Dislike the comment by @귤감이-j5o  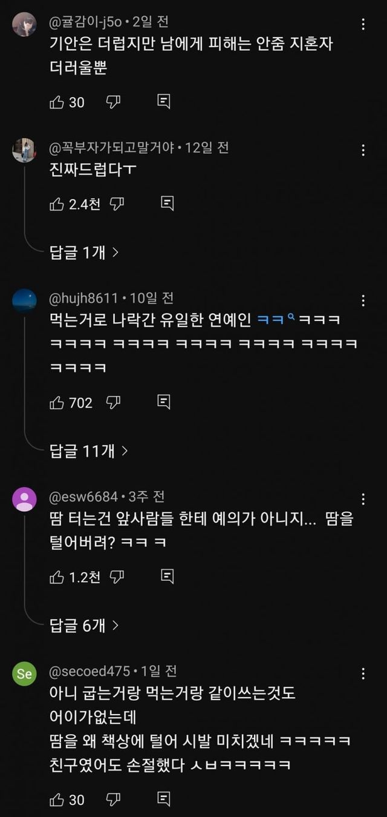[113, 102]
